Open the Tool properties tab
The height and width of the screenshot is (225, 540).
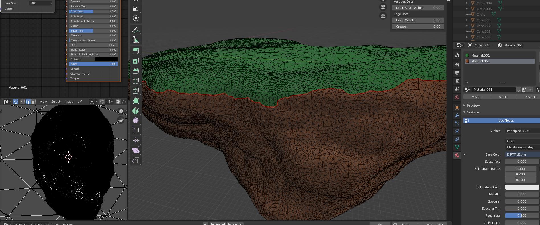pyautogui.click(x=457, y=55)
